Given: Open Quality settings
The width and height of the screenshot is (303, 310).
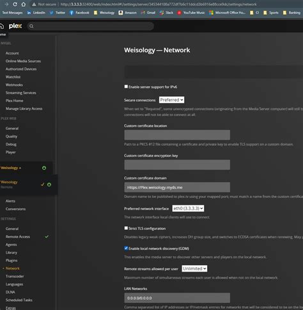Looking at the screenshot, I should click(x=12, y=136).
